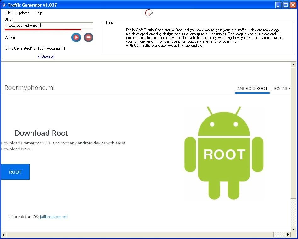Viewport: 298px width, 239px height.
Task: Start traffic generation with the play button
Action: point(76,37)
